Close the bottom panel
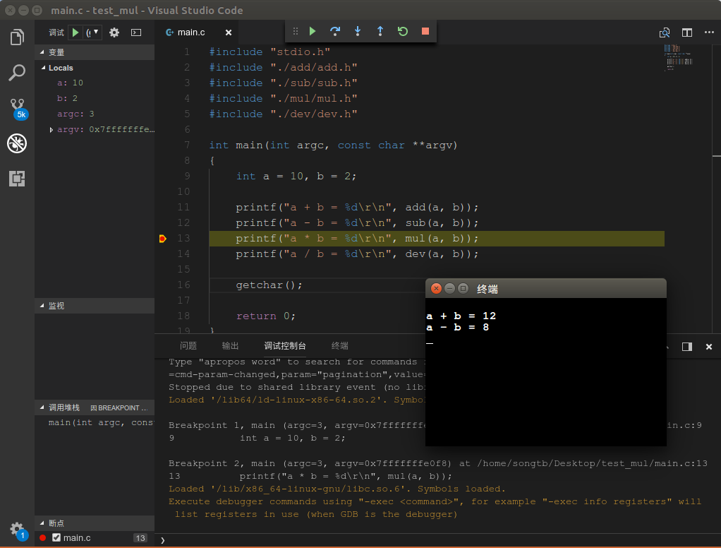This screenshot has width=721, height=548. click(709, 347)
